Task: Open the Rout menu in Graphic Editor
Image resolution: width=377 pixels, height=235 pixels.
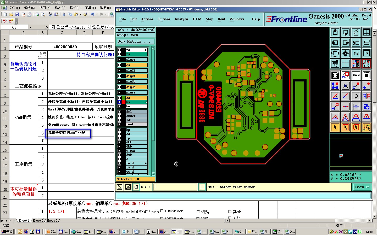Action: coord(221,19)
